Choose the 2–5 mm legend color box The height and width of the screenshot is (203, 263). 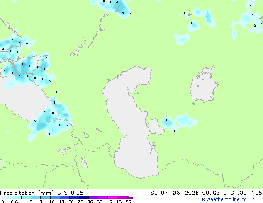[x=36, y=198]
